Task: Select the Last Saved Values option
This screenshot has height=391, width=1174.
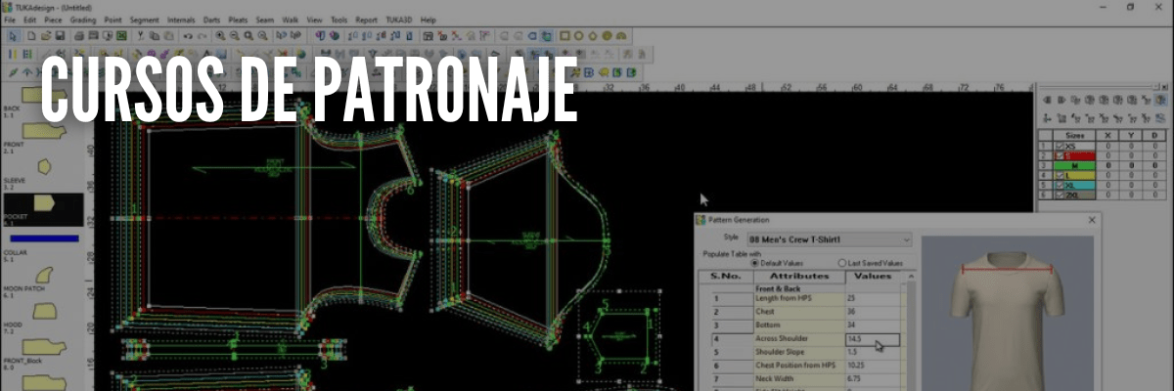Action: [x=842, y=263]
